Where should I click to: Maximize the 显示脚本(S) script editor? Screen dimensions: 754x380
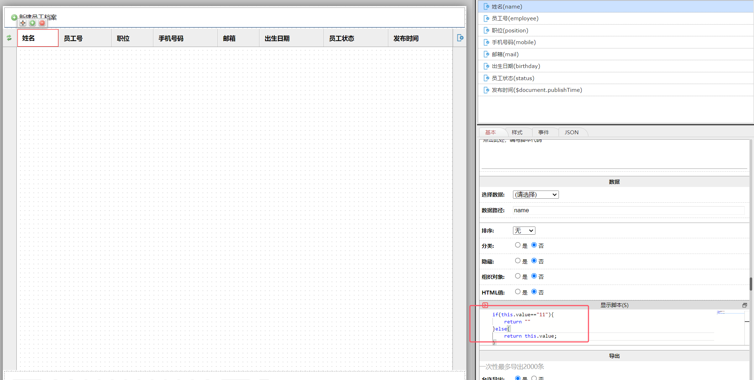744,305
